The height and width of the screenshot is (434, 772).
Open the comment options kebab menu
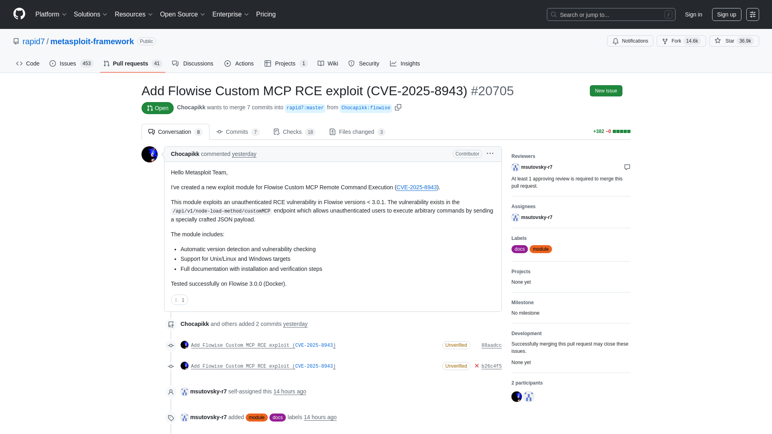(490, 154)
